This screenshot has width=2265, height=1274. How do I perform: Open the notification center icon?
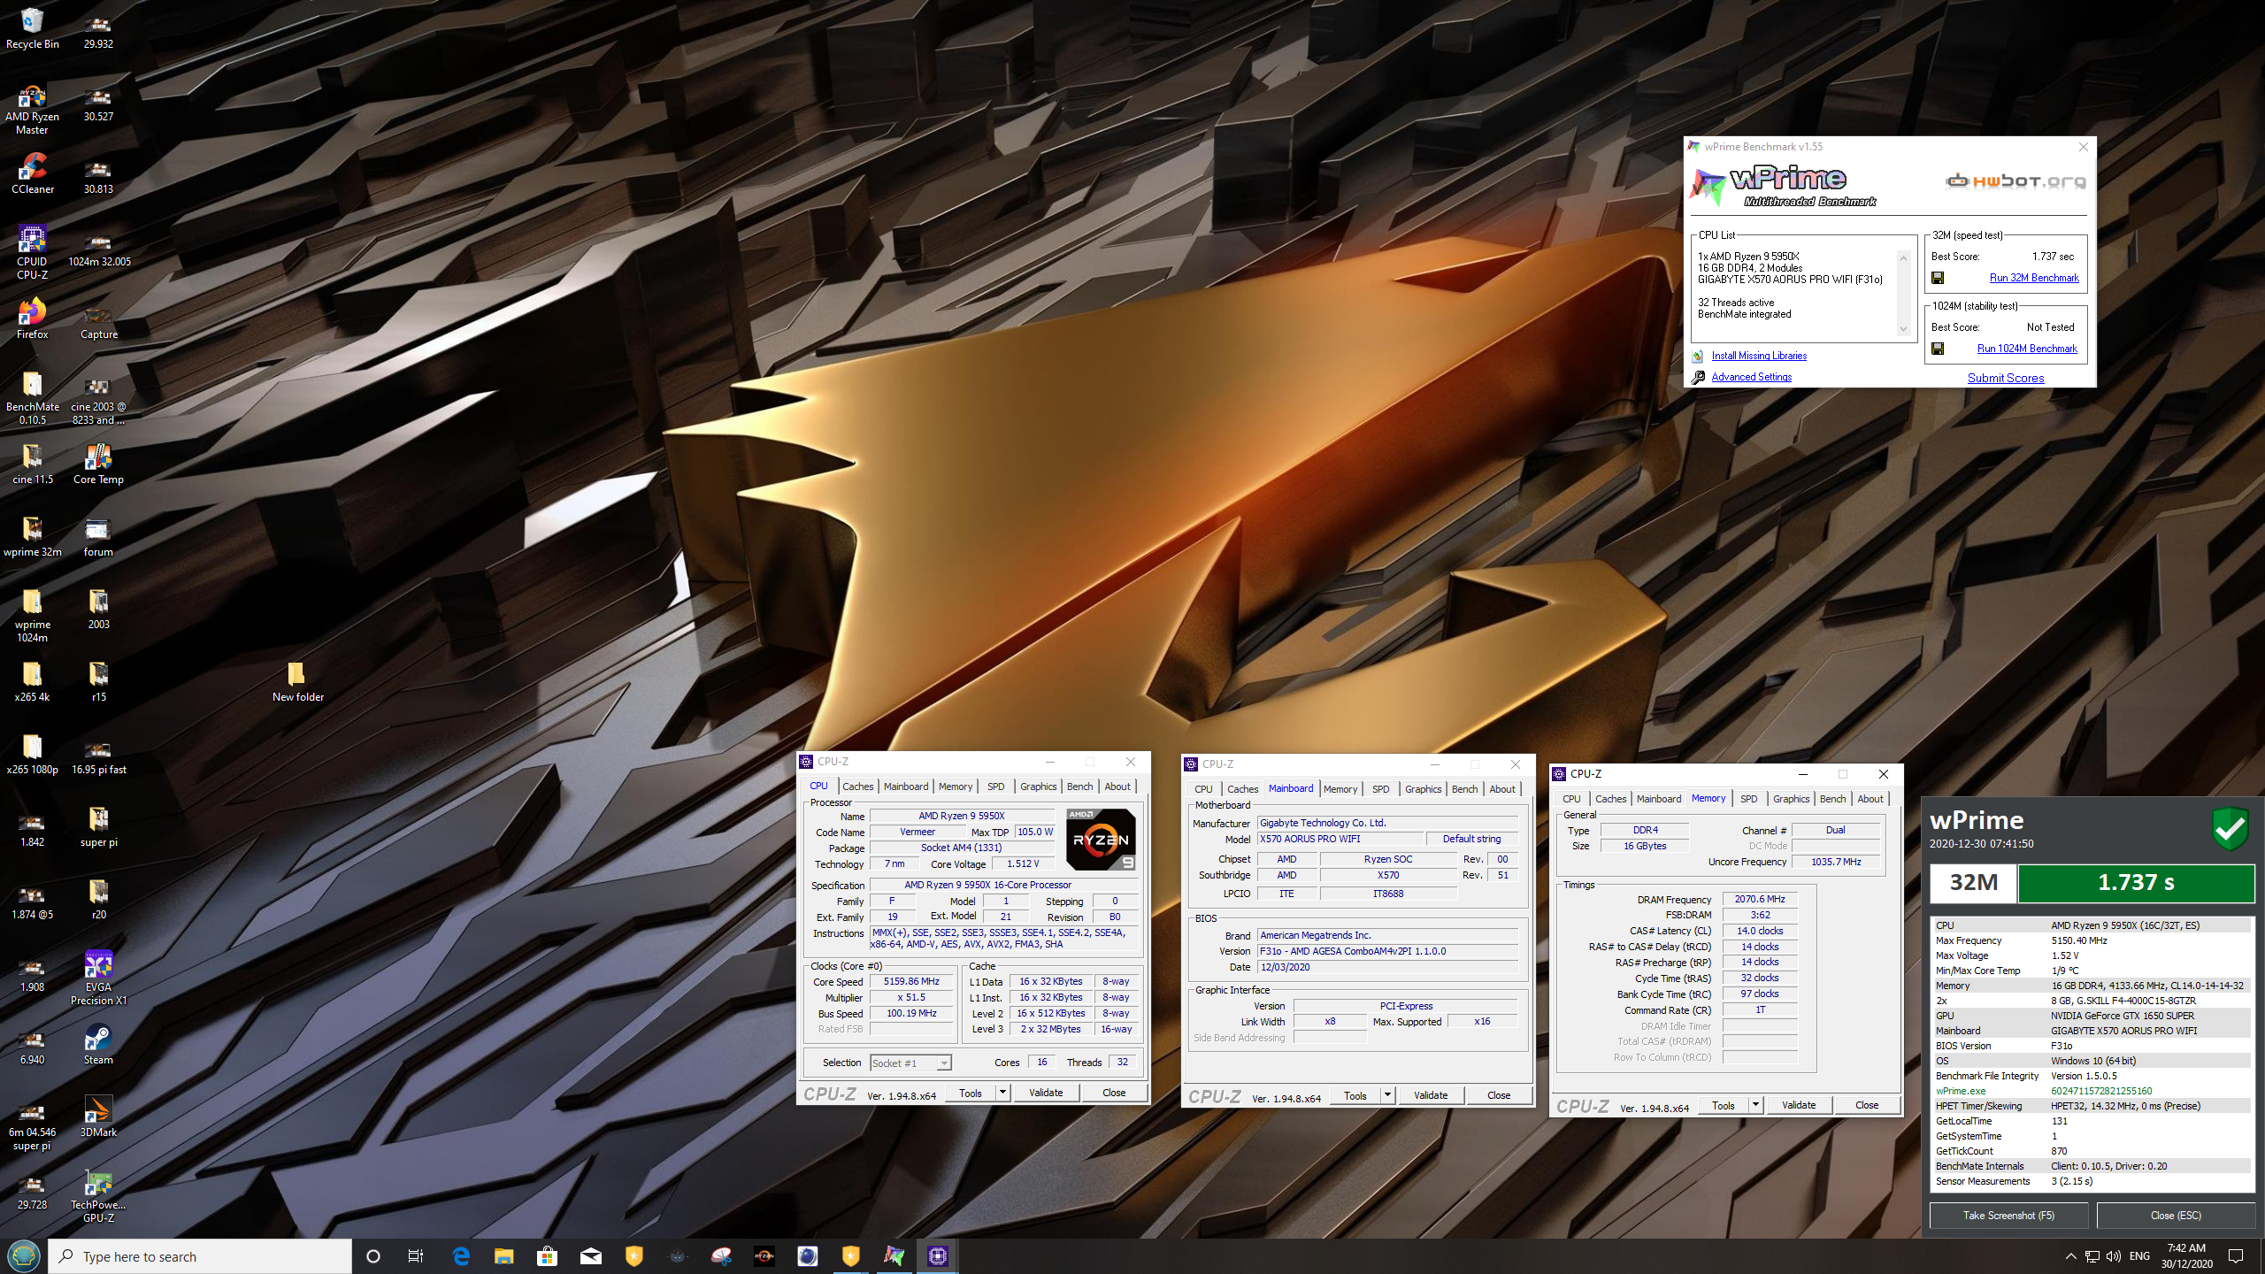2236,1255
